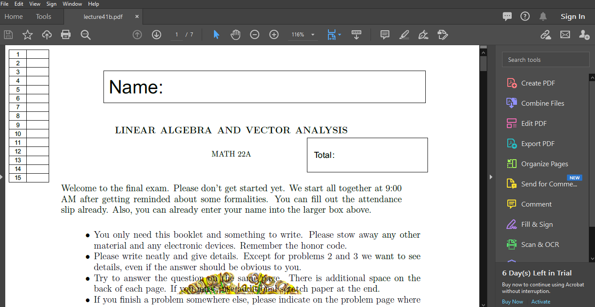Switch to the Home tab
This screenshot has height=307, width=595.
[14, 17]
